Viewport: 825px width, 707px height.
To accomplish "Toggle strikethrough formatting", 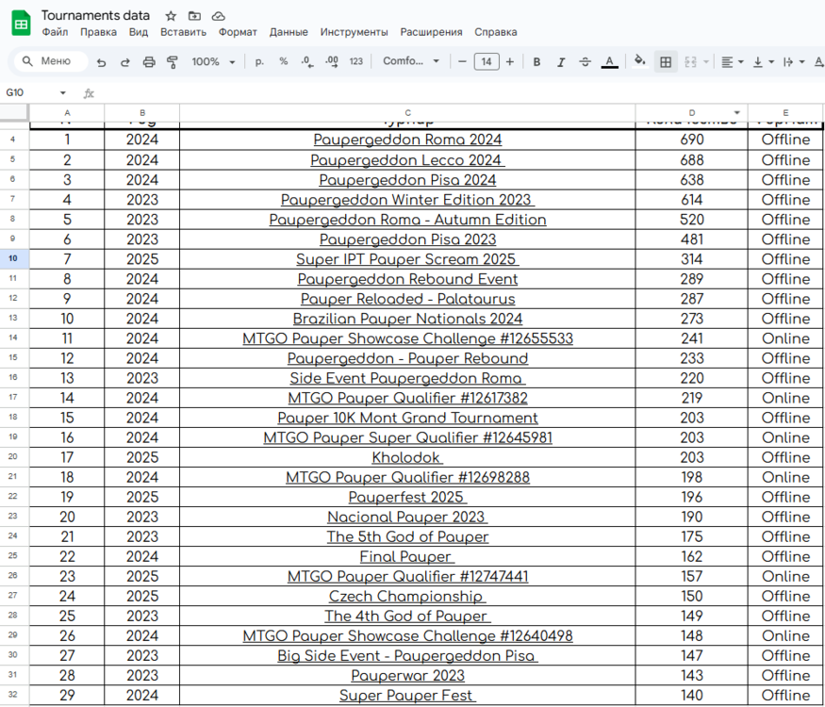I will pyautogui.click(x=585, y=62).
